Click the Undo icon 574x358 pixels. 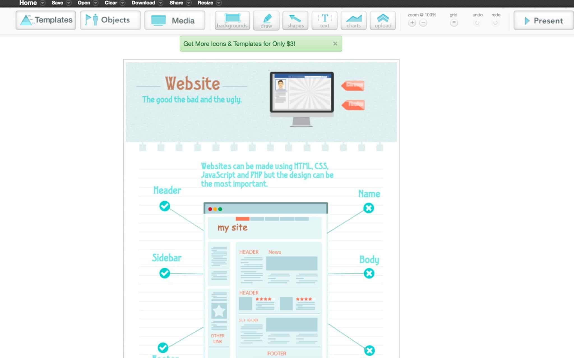477,23
